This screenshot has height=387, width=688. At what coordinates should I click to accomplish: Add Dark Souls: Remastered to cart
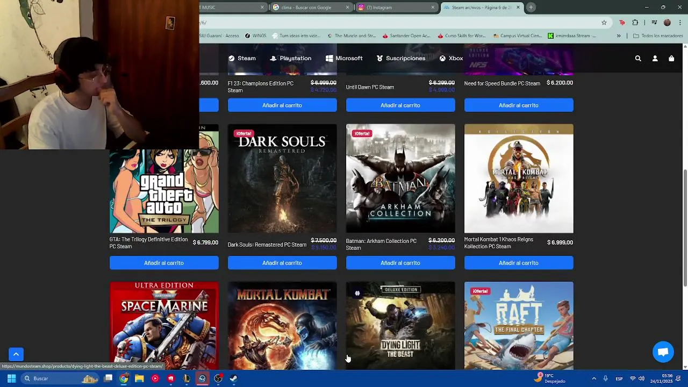[x=282, y=263]
